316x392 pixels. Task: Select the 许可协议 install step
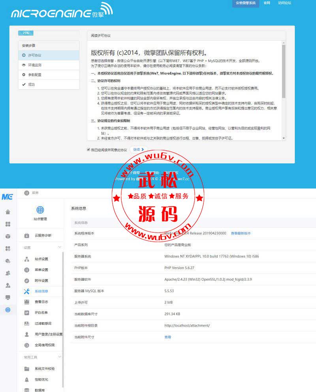pyautogui.click(x=49, y=55)
